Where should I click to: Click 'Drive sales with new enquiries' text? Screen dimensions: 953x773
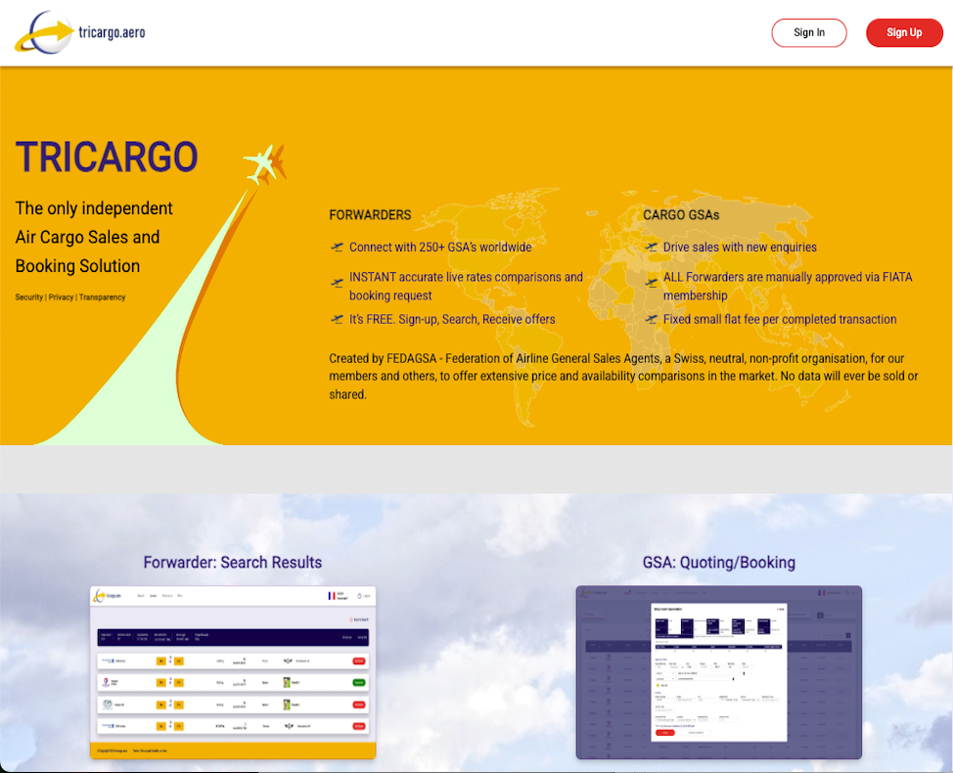pyautogui.click(x=740, y=248)
